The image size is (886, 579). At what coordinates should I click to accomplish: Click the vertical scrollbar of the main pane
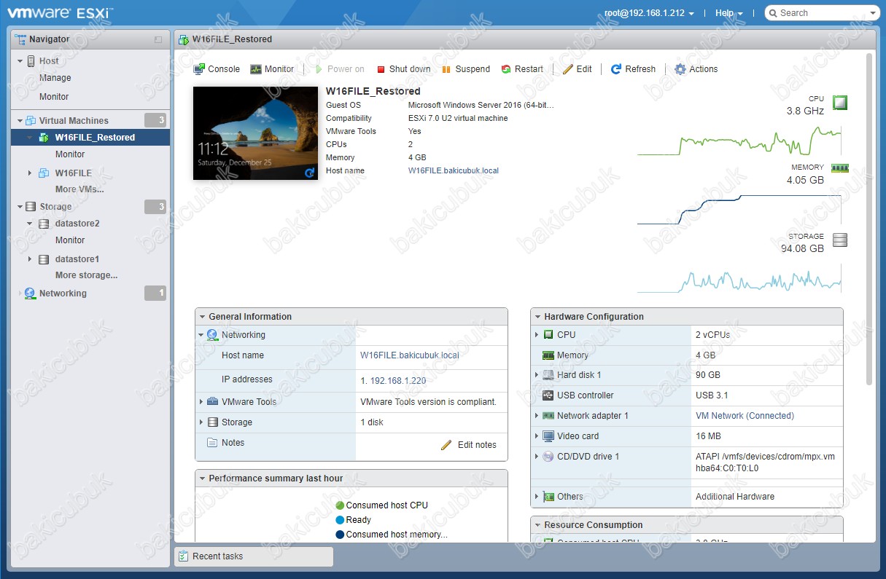click(868, 218)
